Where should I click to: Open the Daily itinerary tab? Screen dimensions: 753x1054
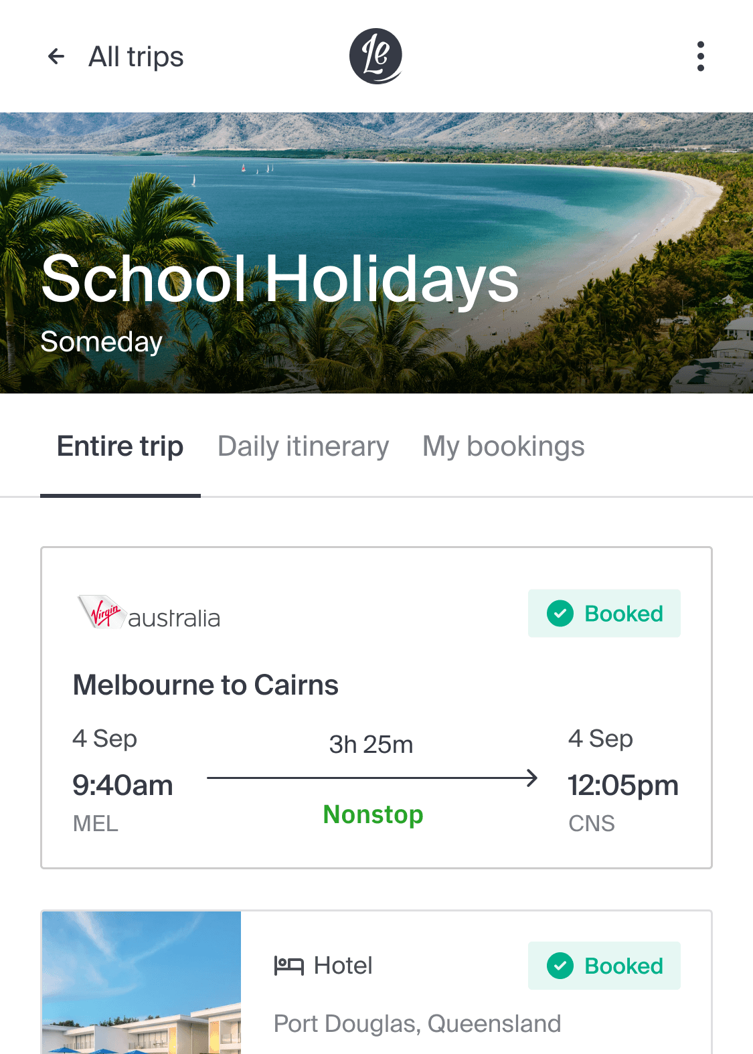pos(303,446)
